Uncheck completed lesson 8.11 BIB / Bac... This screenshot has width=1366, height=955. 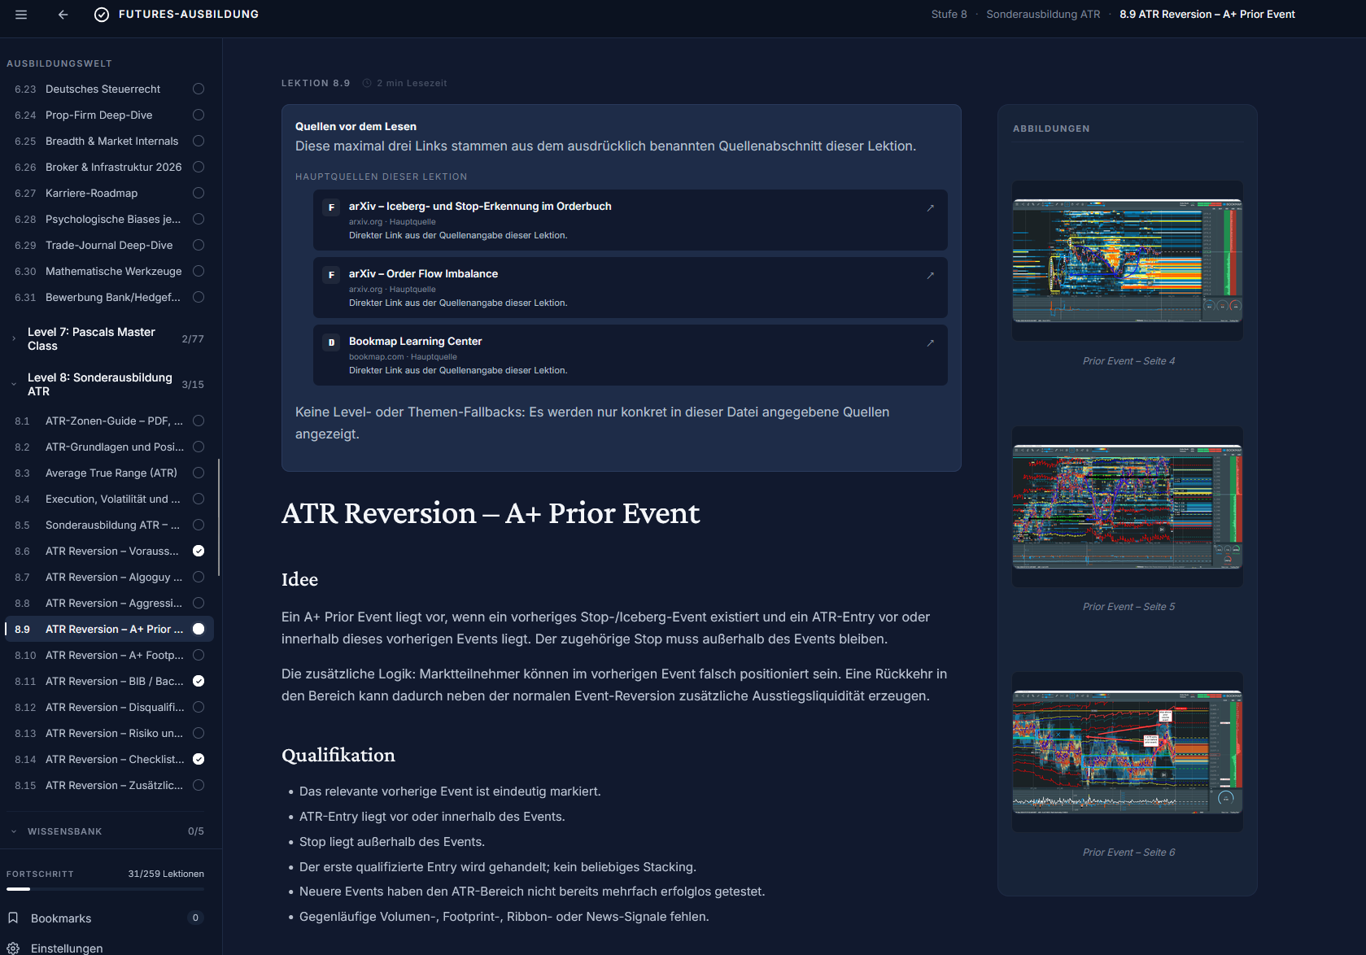click(199, 681)
